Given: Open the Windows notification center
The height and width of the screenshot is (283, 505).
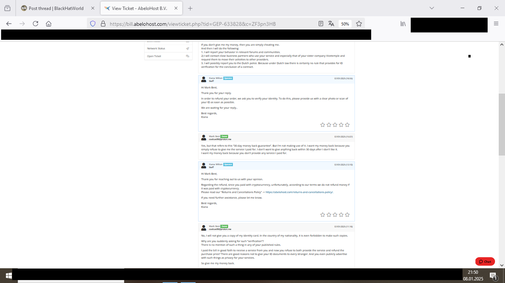Looking at the screenshot, I should 493,276.
